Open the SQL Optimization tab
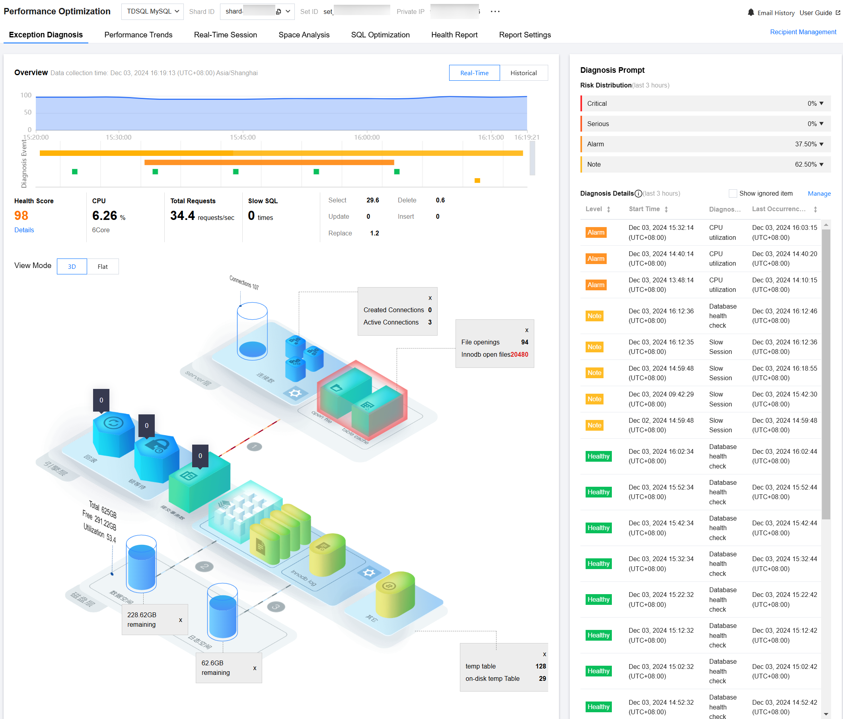 click(380, 35)
